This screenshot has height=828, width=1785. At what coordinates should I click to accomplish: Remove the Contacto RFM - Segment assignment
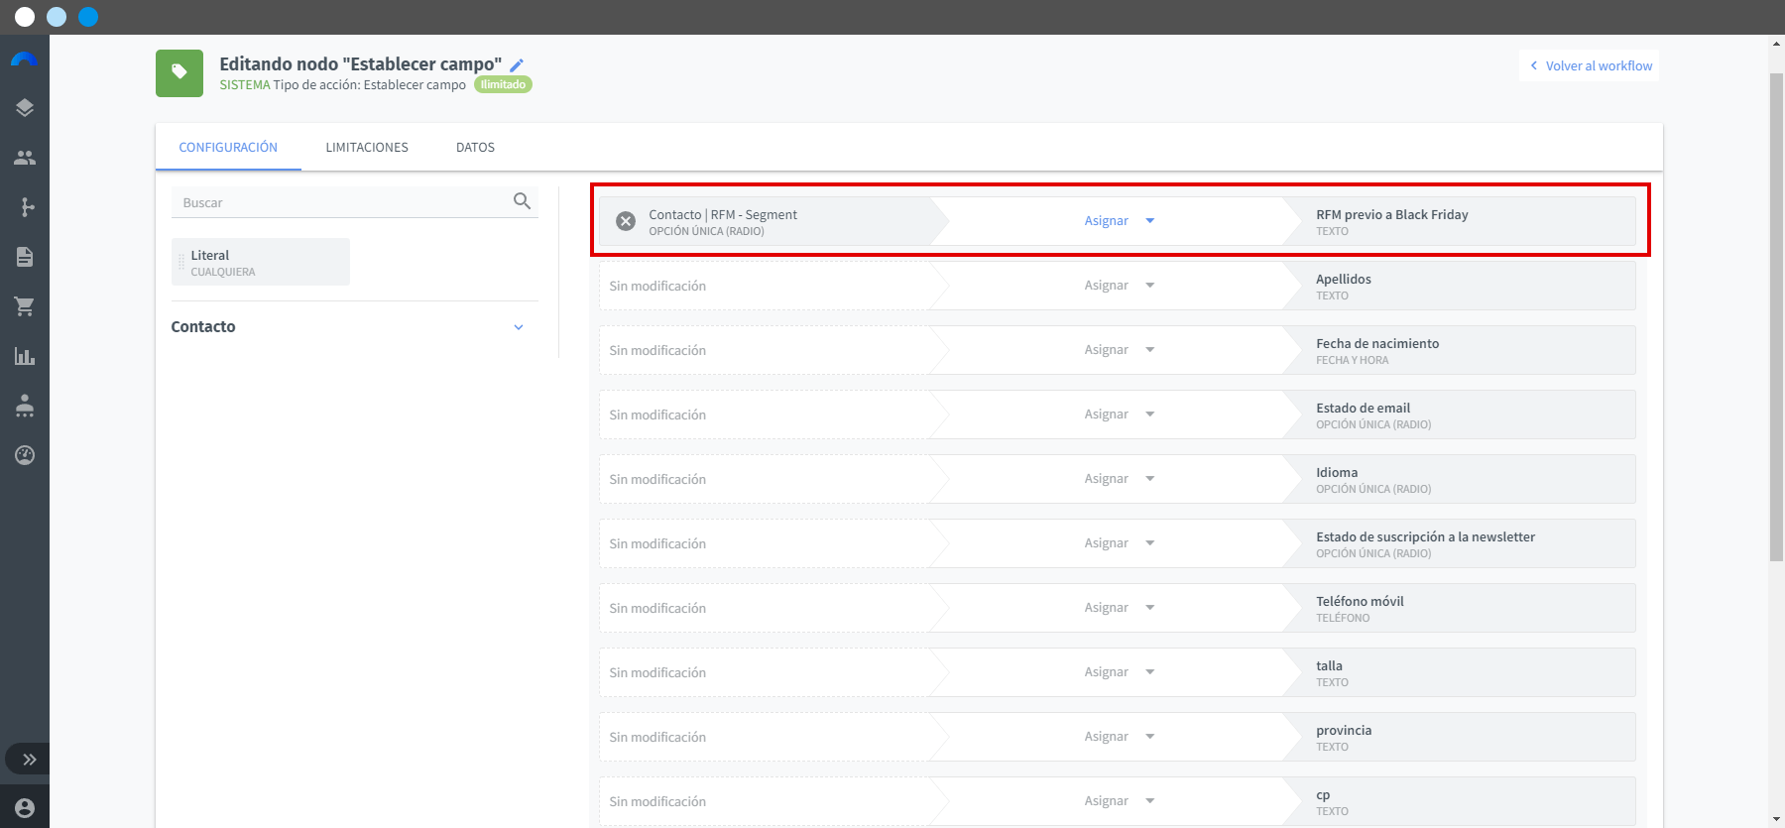[626, 221]
